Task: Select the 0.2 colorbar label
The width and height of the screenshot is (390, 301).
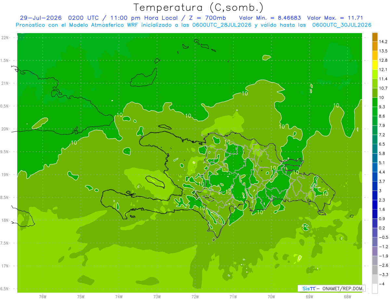Action: [382, 228]
